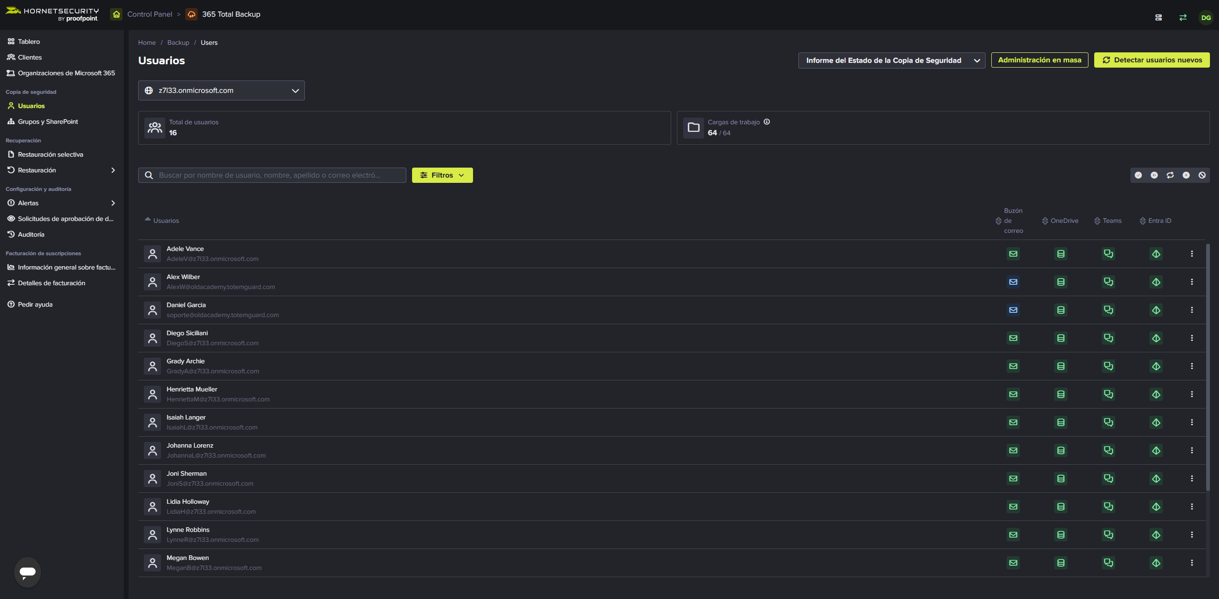Click the pause status filter icon
Image resolution: width=1219 pixels, height=599 pixels.
click(1154, 175)
